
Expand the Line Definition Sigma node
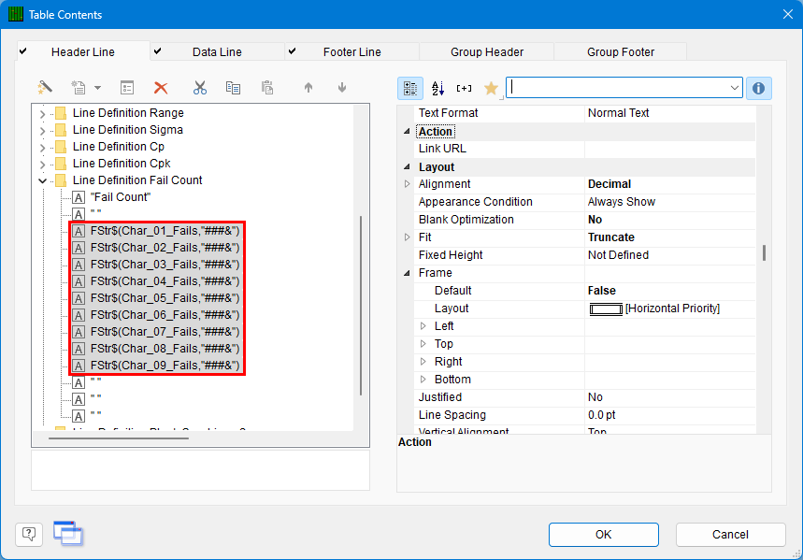pyautogui.click(x=42, y=131)
